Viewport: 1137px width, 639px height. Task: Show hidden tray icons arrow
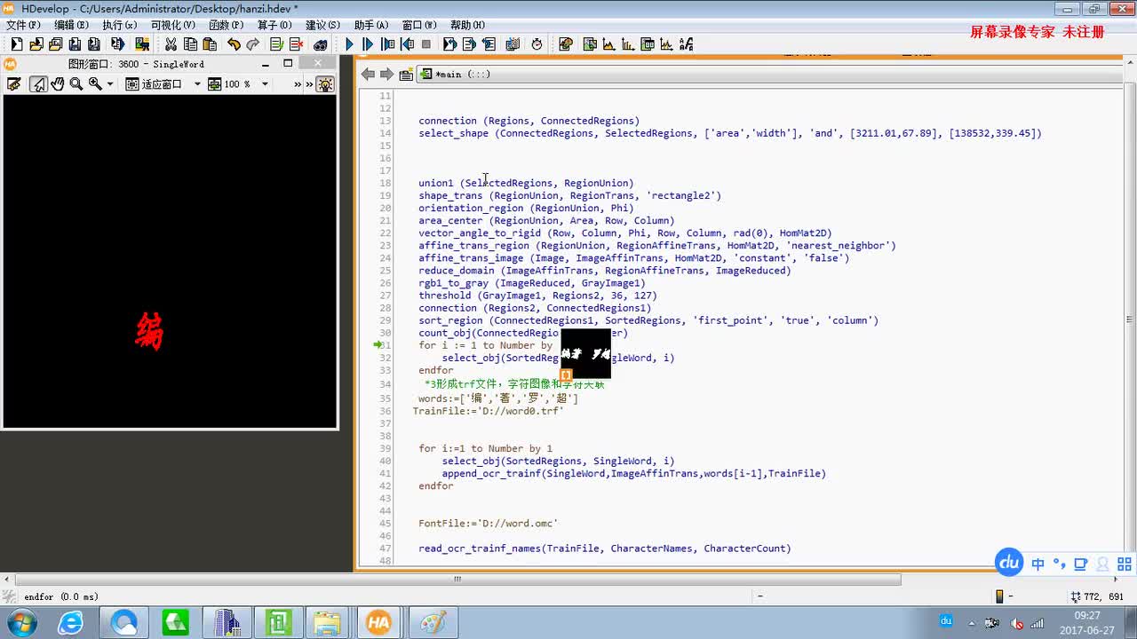click(971, 623)
